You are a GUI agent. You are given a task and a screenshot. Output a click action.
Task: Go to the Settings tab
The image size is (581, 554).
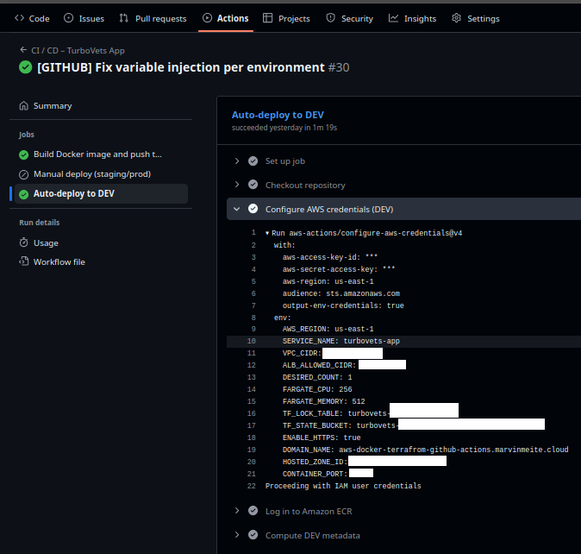tap(475, 18)
